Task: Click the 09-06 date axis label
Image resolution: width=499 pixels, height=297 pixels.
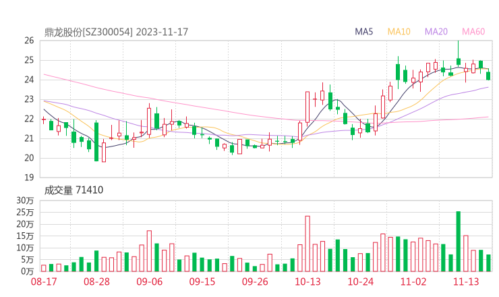Action: [x=149, y=281]
